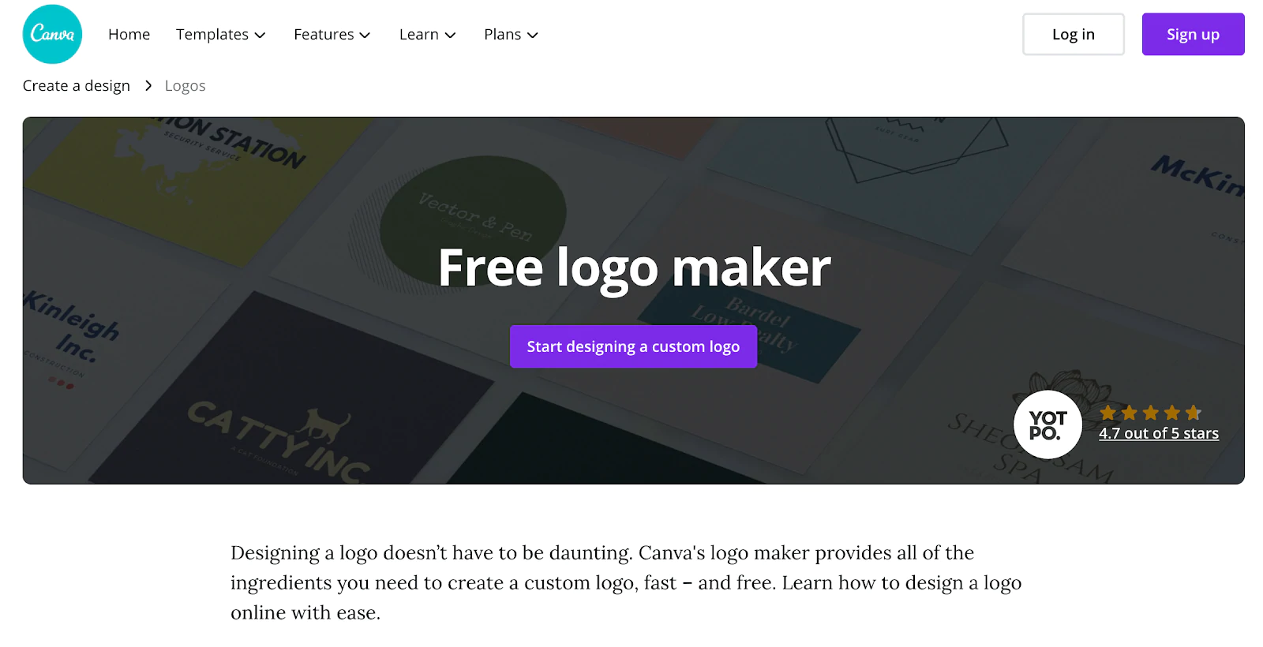Navigate to Create a design breadcrumb
The width and height of the screenshot is (1263, 647).
coord(77,85)
